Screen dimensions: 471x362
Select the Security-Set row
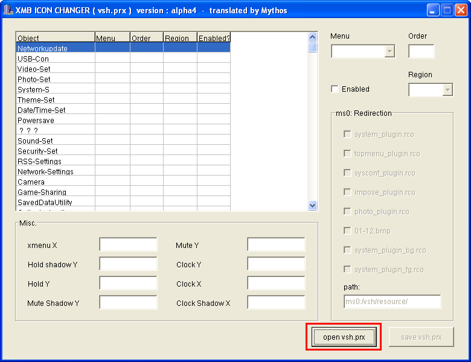point(123,150)
